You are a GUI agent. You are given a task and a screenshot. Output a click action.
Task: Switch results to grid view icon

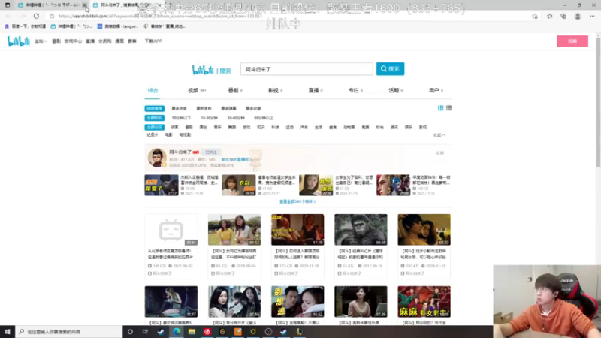click(440, 108)
